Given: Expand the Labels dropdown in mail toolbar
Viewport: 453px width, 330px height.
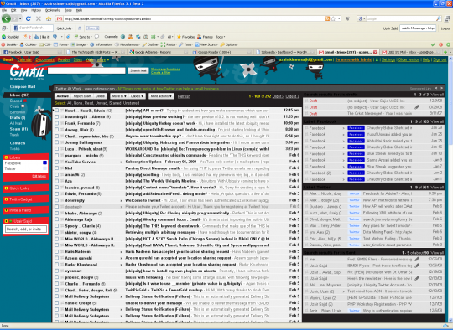Looking at the screenshot, I should pos(137,96).
